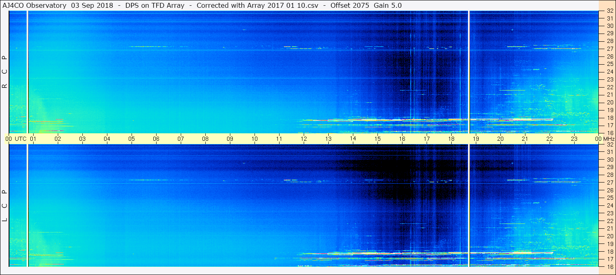The image size is (616, 275).
Task: Select hour '14' on the time axis
Action: click(353, 139)
